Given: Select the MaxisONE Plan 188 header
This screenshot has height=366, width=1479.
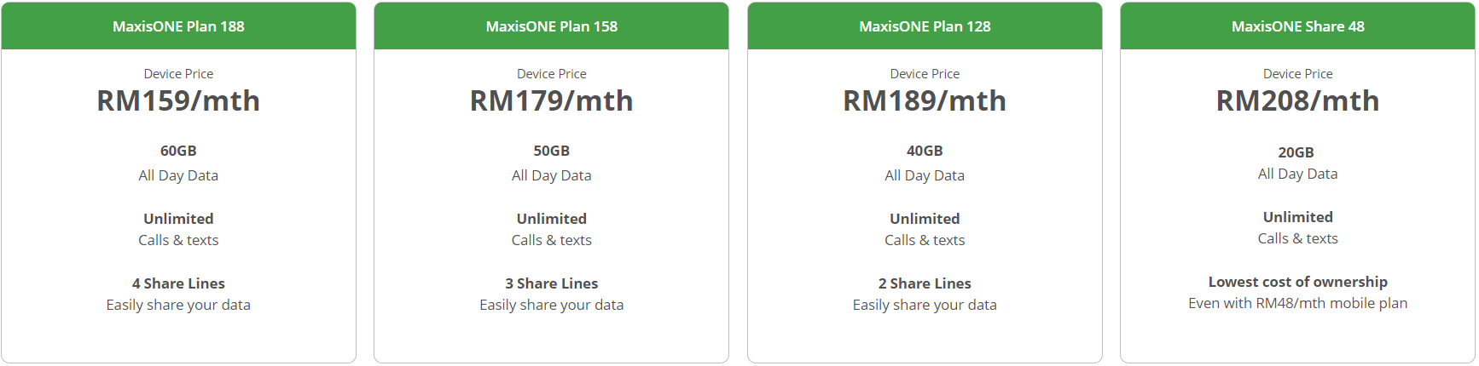Looking at the screenshot, I should point(178,26).
